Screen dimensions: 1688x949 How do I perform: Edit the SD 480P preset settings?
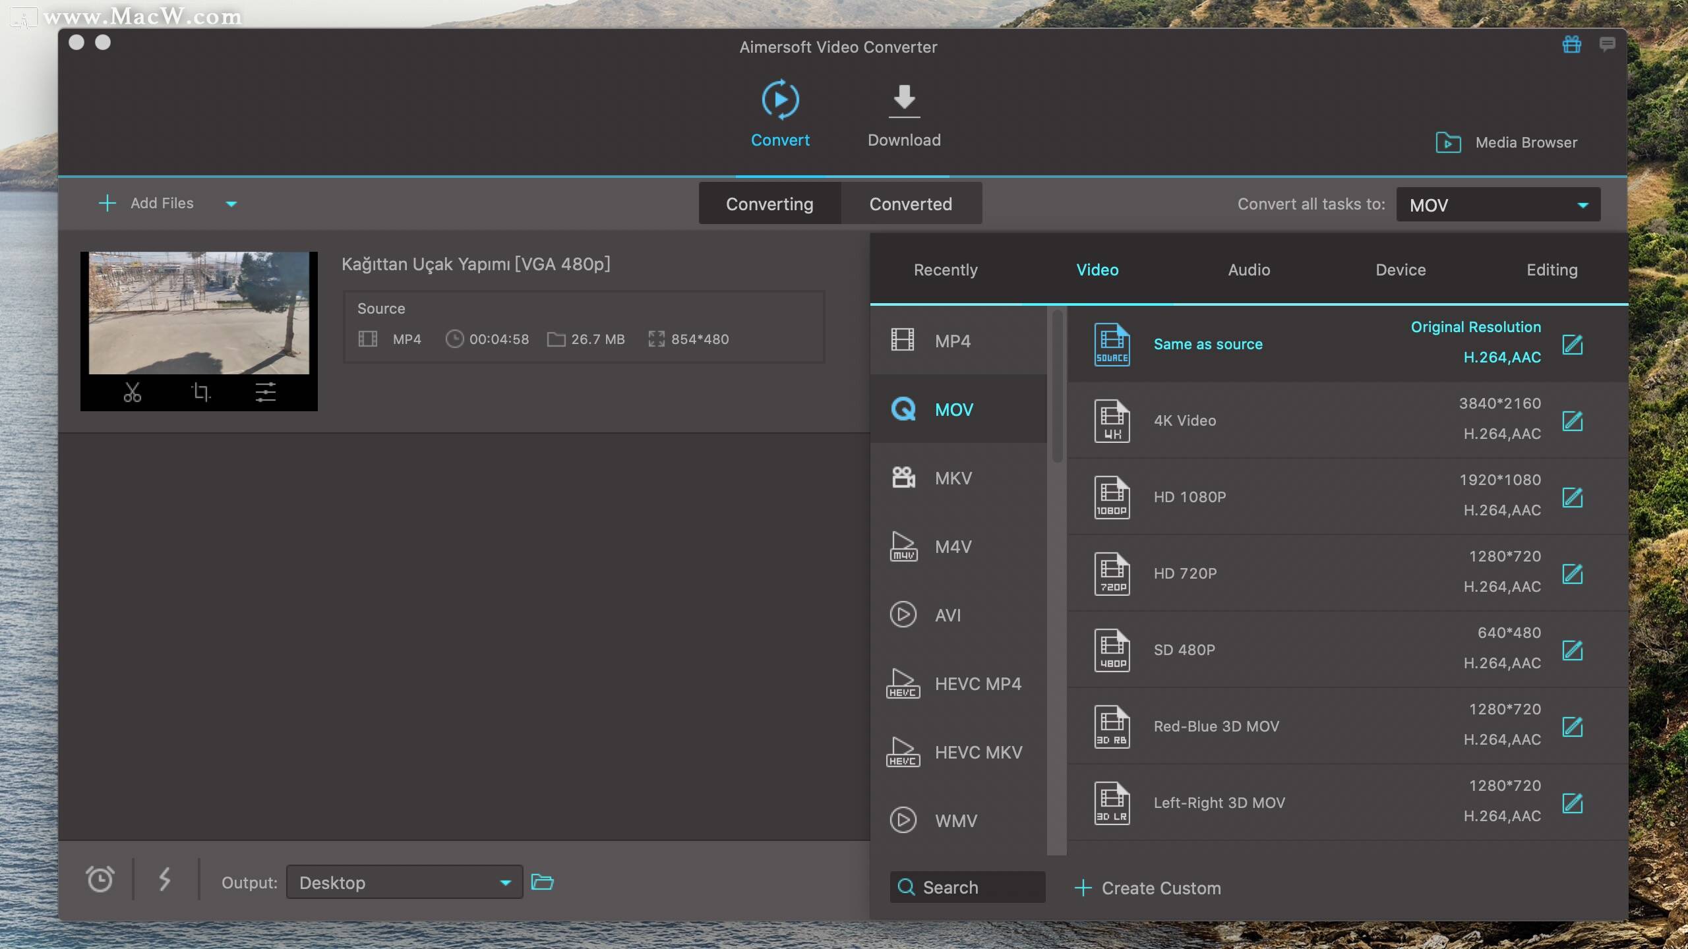(1573, 650)
